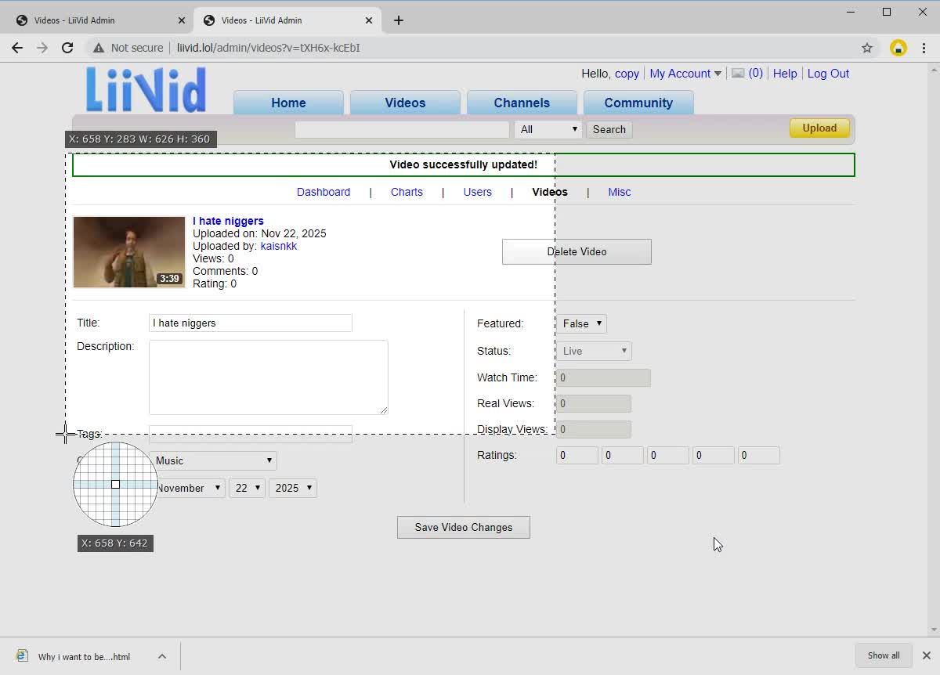Click the browser profile avatar icon
Viewport: 940px width, 675px height.
(898, 48)
